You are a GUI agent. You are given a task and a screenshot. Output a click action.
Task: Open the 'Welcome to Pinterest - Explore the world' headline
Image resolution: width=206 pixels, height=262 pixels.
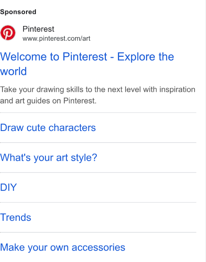[87, 64]
